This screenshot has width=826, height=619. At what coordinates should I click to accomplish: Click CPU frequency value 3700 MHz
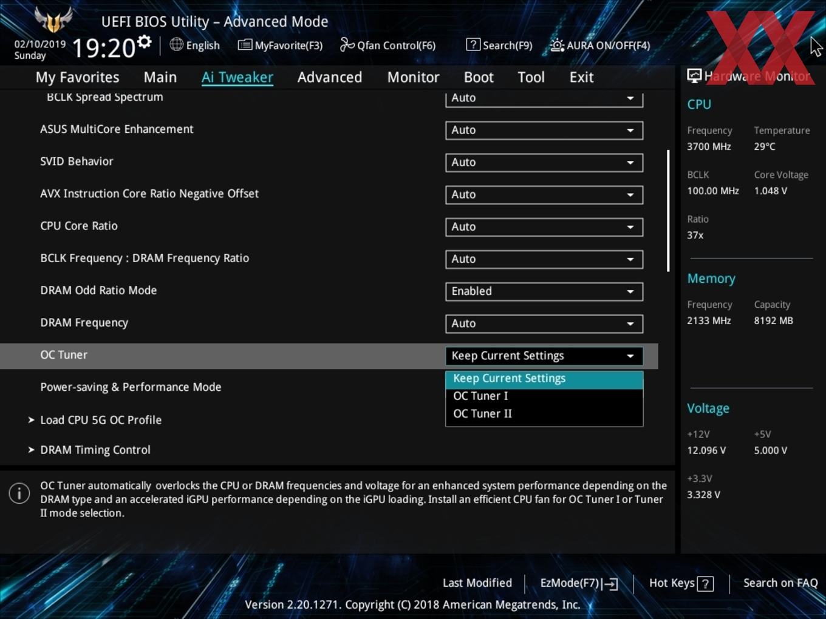pyautogui.click(x=709, y=146)
